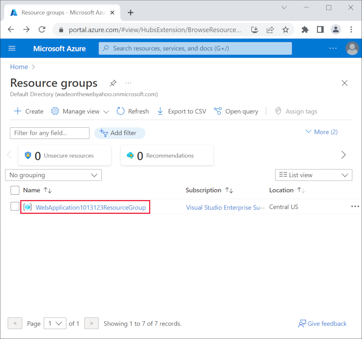Open the portal hamburger menu
Viewport: 362px width, 339px height.
click(x=12, y=48)
